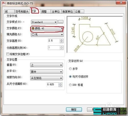Switch to 换算单位 tab
Viewport: 128px width, 116px height.
point(68,11)
